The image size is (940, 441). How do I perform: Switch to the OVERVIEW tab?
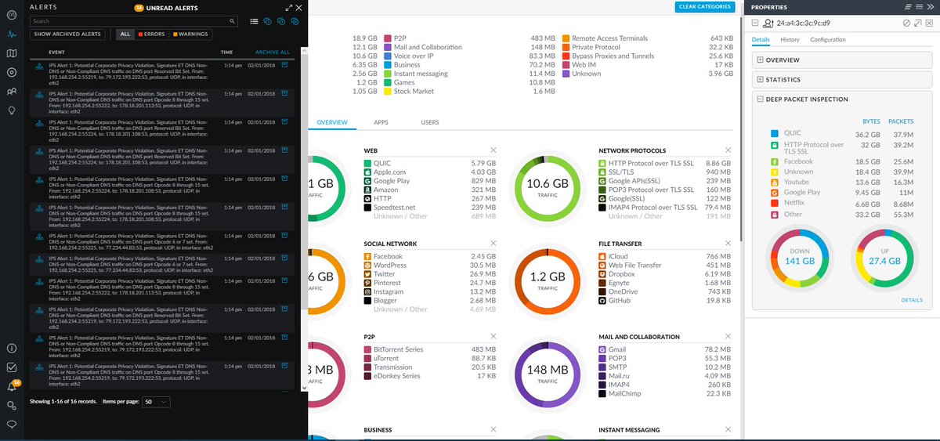click(331, 123)
